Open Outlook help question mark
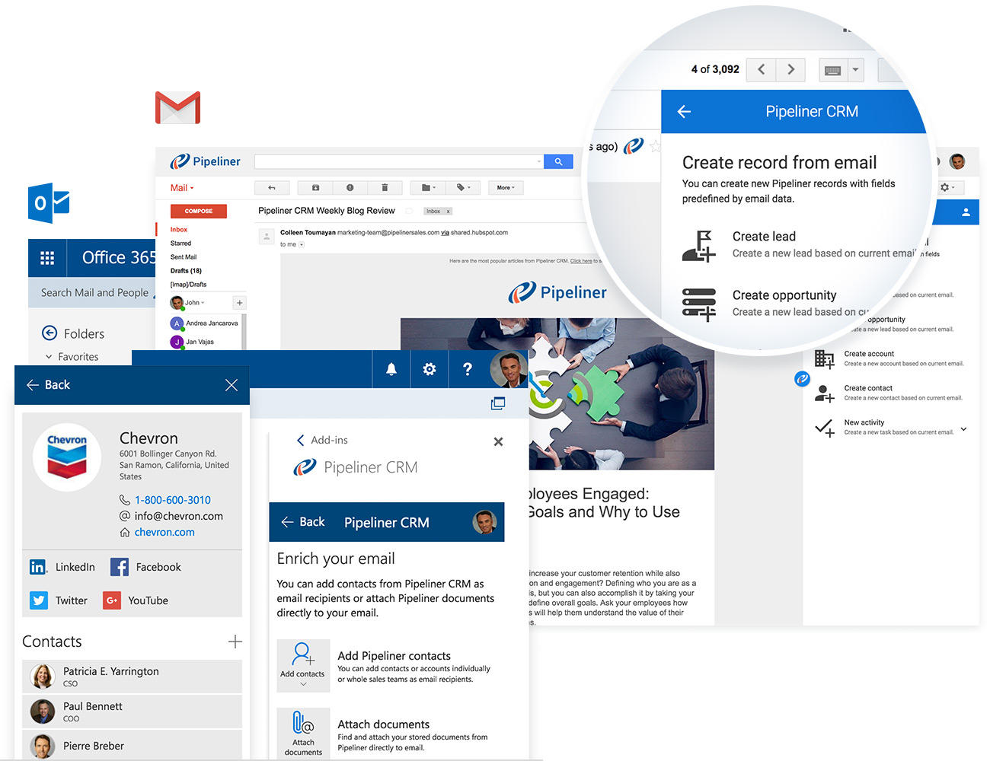The height and width of the screenshot is (761, 990). point(468,369)
